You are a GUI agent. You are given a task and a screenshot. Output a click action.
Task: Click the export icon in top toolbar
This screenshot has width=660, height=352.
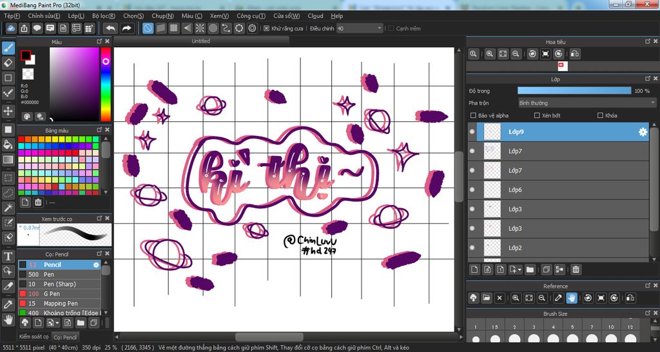coord(24,28)
